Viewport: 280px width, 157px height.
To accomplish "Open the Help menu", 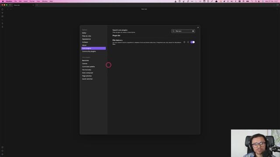I will click(x=51, y=1).
